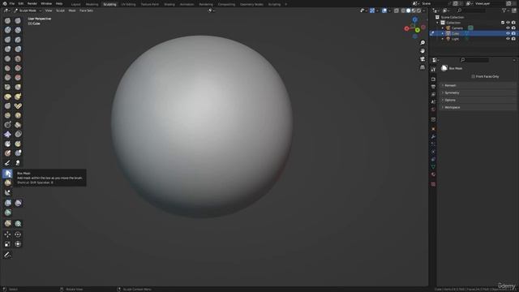Hide the Light object using its eye icon
The width and height of the screenshot is (519, 292).
508,39
